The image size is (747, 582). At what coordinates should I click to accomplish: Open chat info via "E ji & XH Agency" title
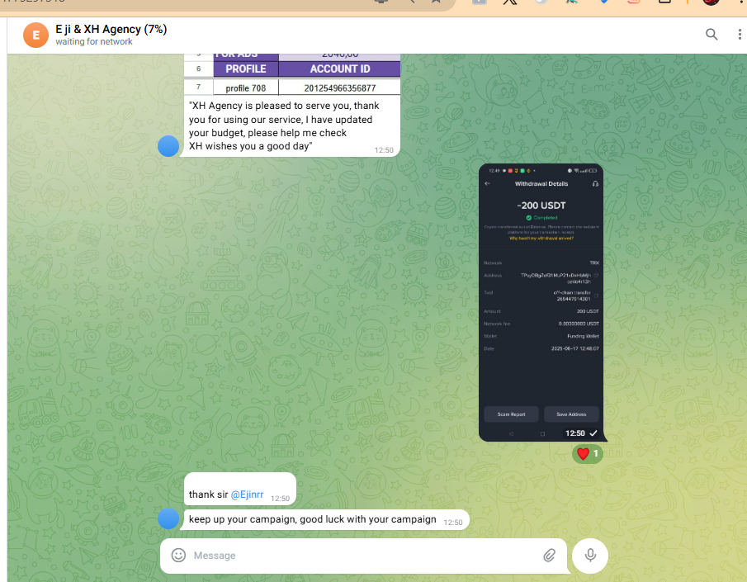(x=111, y=29)
